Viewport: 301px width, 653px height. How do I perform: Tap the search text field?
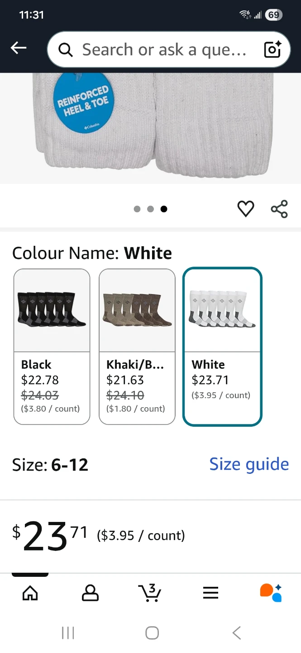[164, 49]
